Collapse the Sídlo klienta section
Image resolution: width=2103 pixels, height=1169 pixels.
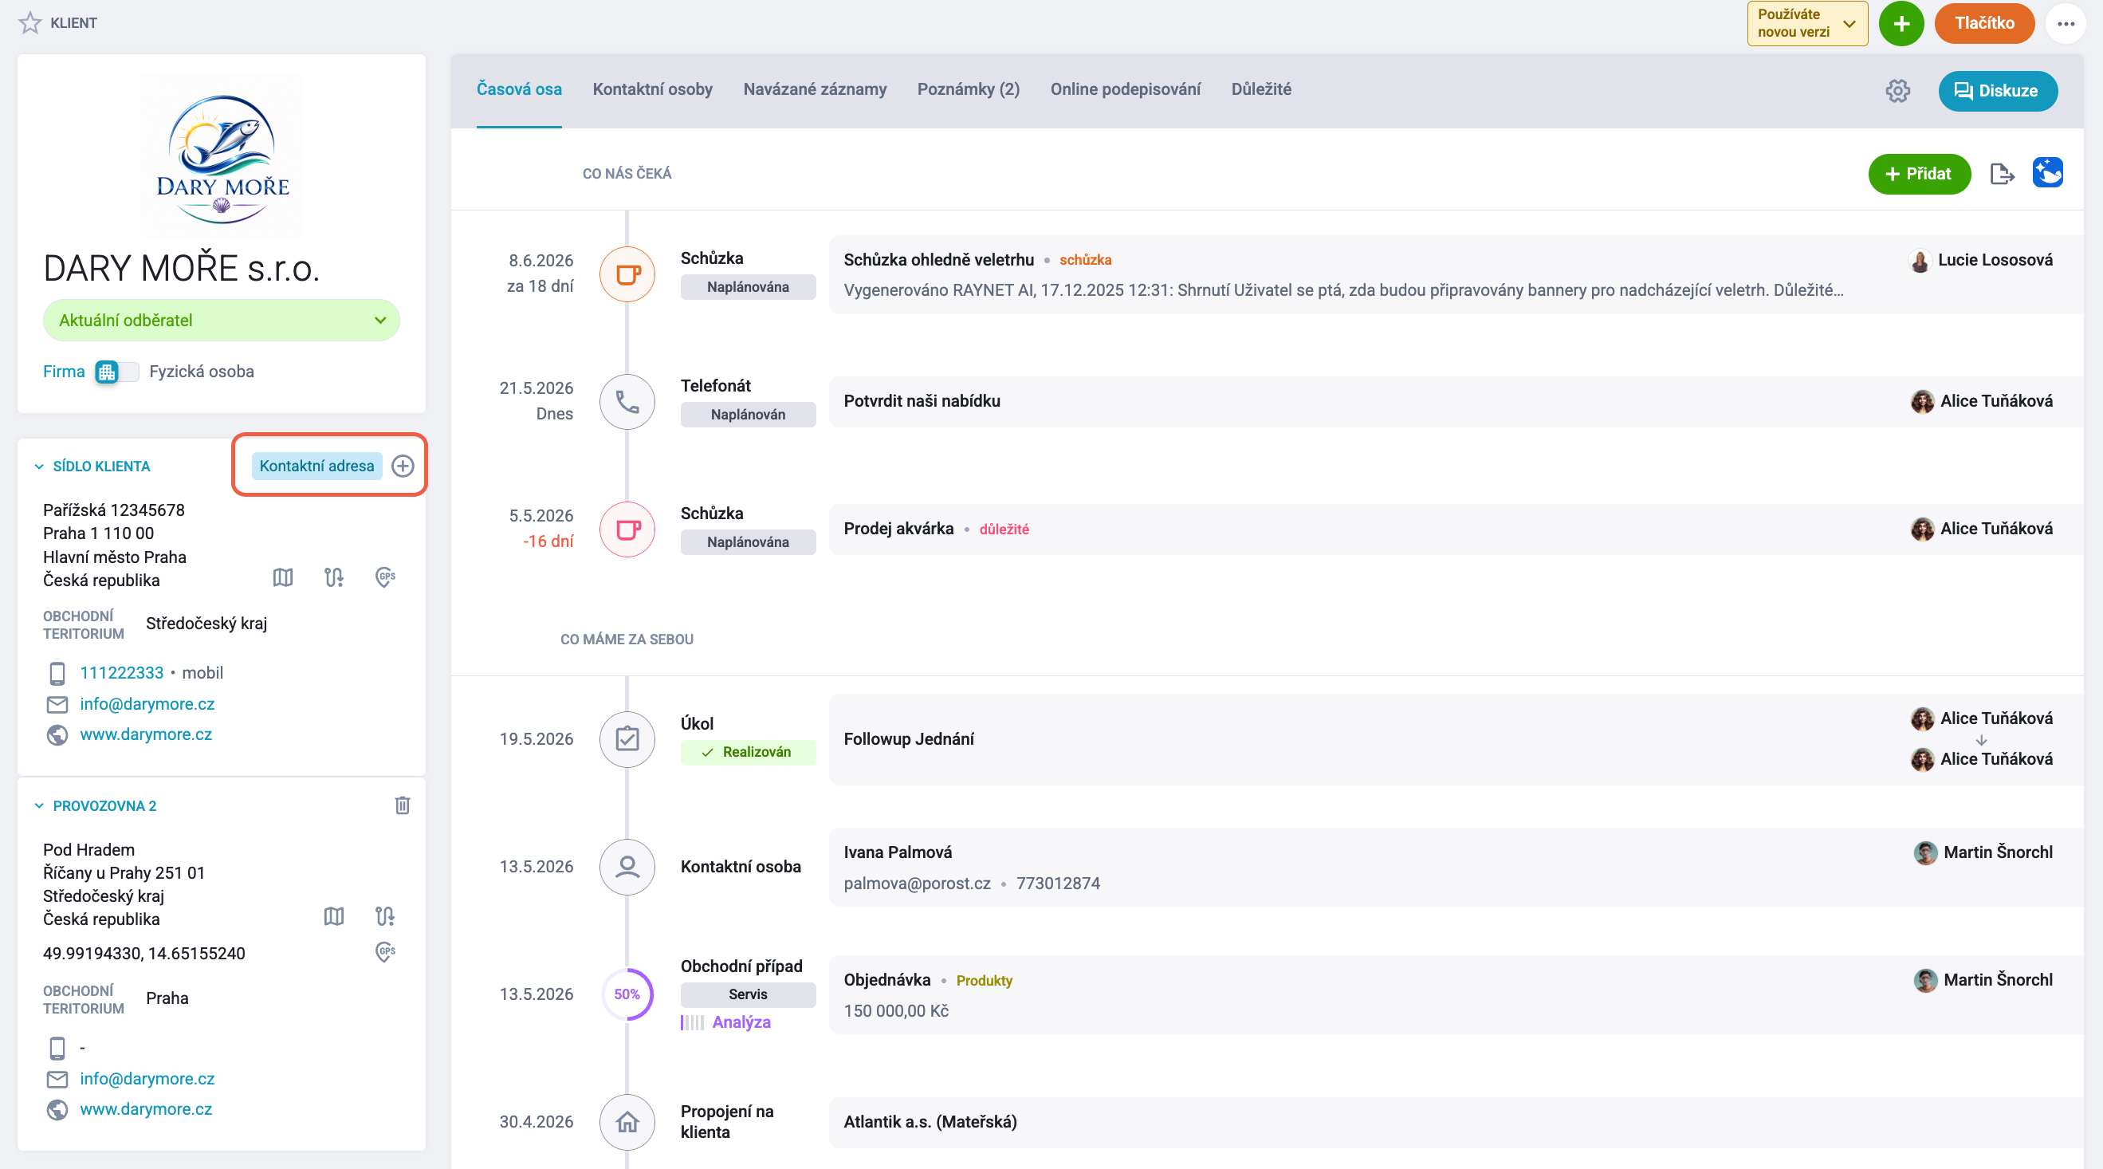[x=39, y=467]
